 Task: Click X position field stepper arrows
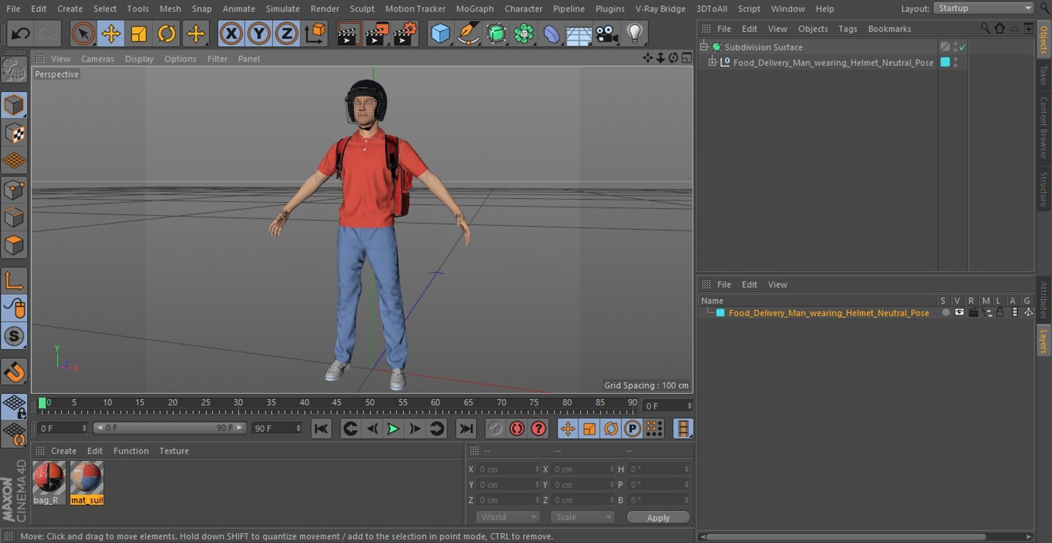pyautogui.click(x=537, y=470)
